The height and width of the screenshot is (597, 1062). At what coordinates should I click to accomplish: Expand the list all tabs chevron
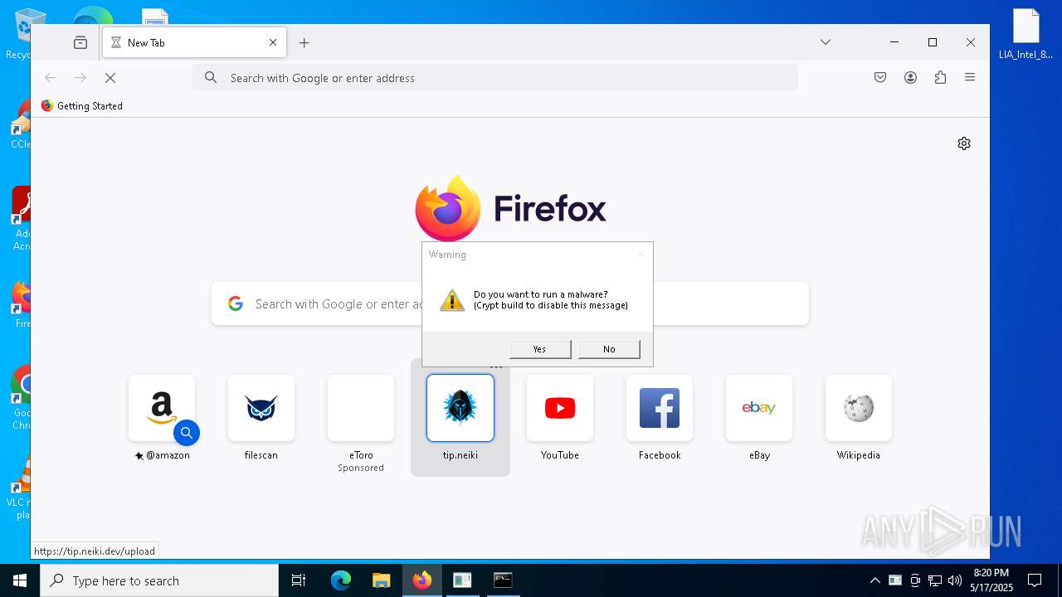tap(826, 42)
